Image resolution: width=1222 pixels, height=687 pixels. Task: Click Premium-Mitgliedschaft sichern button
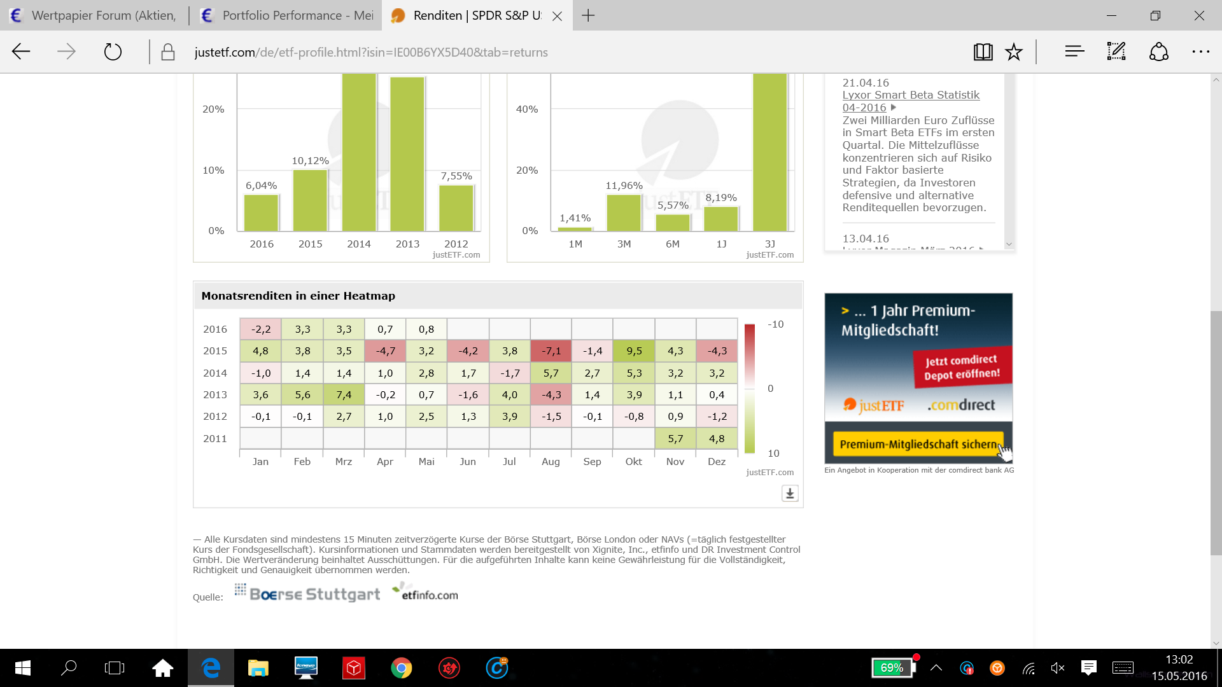click(x=918, y=444)
